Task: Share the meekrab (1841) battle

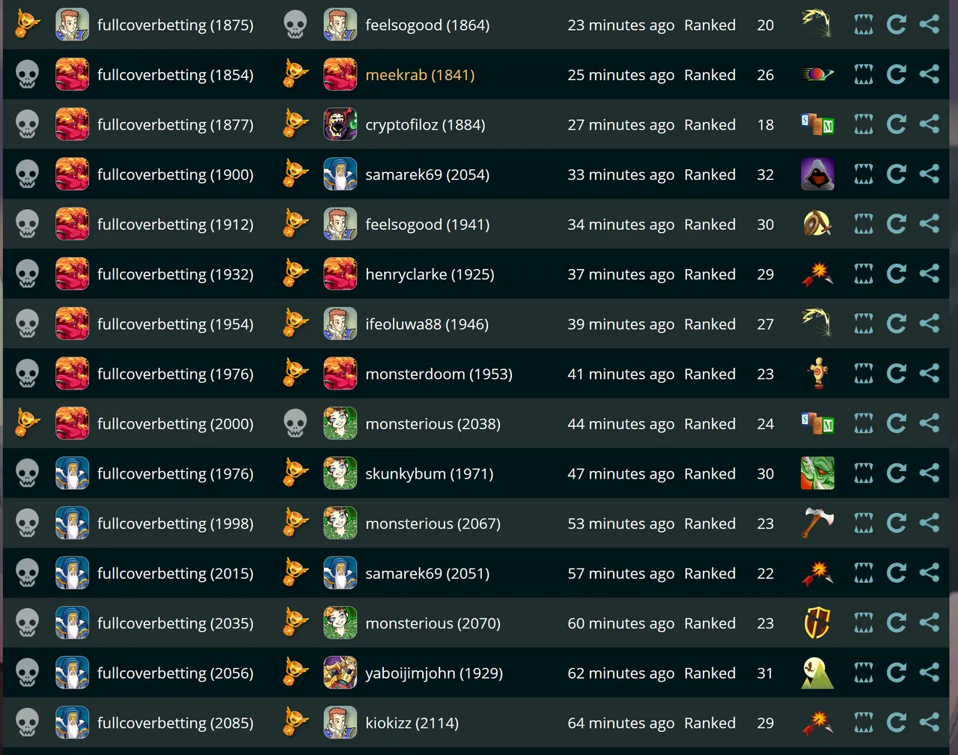Action: (x=929, y=74)
